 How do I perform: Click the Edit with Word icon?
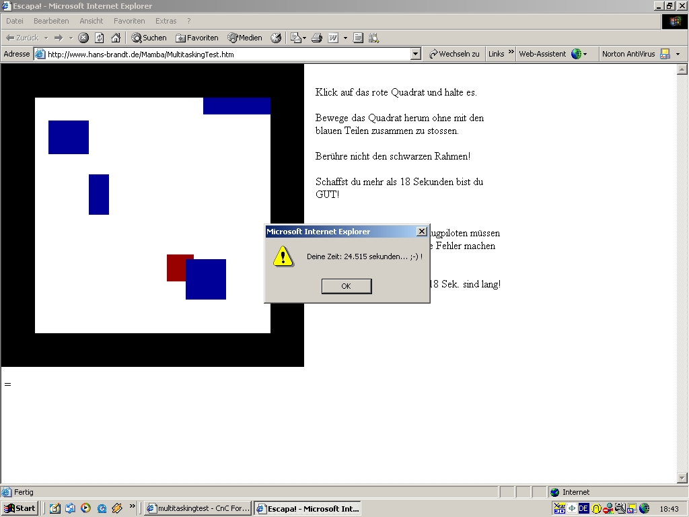point(333,38)
